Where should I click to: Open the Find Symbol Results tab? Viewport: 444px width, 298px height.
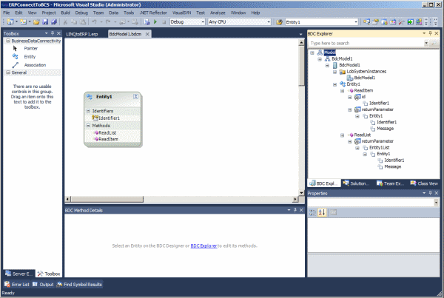point(79,284)
